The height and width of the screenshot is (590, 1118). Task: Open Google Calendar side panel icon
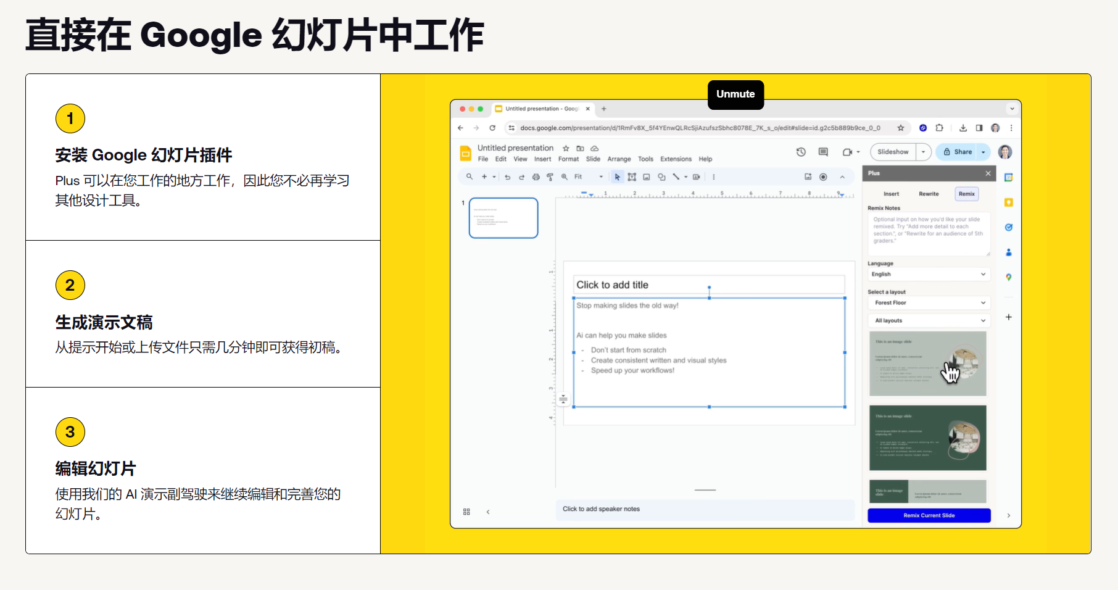click(1009, 178)
